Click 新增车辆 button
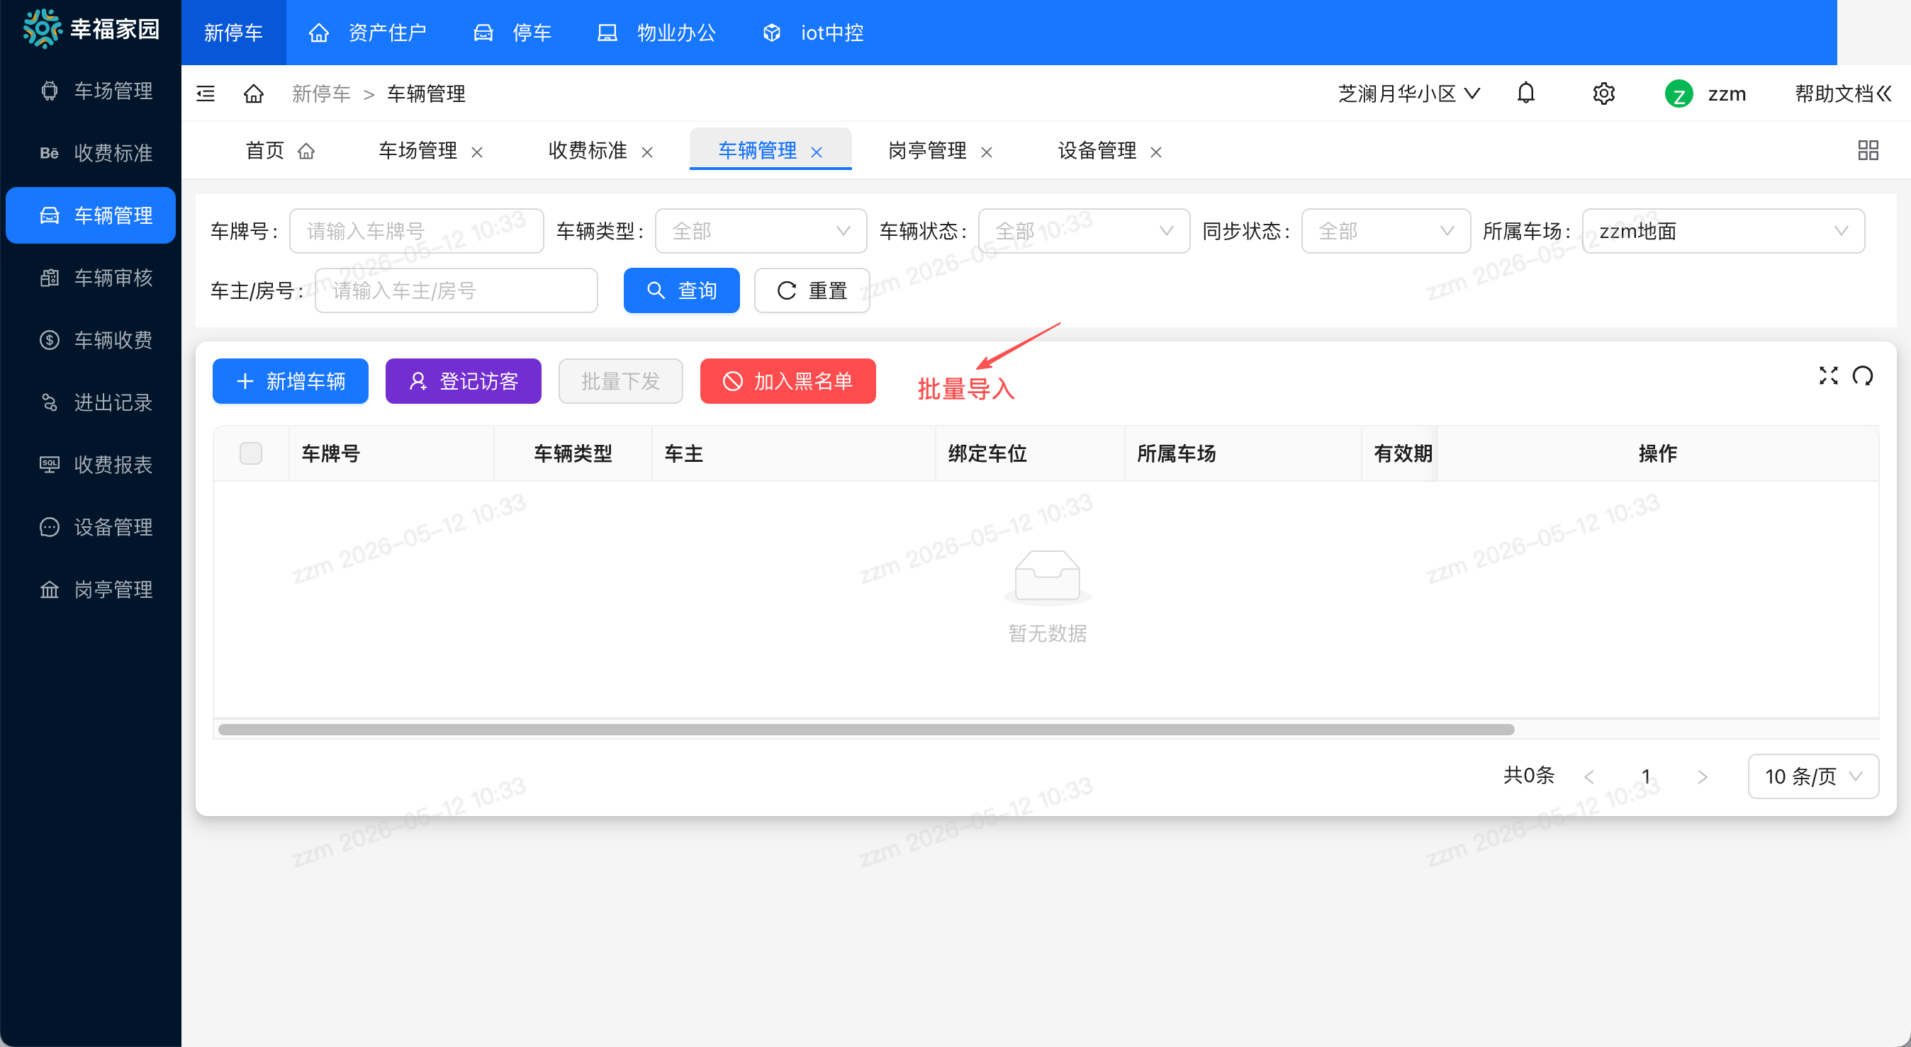Screen dimensions: 1911x1047 [290, 381]
